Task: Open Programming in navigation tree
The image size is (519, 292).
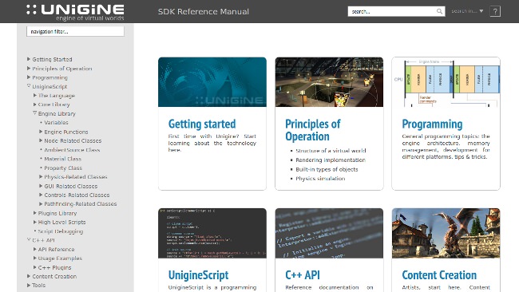Action: 50,77
